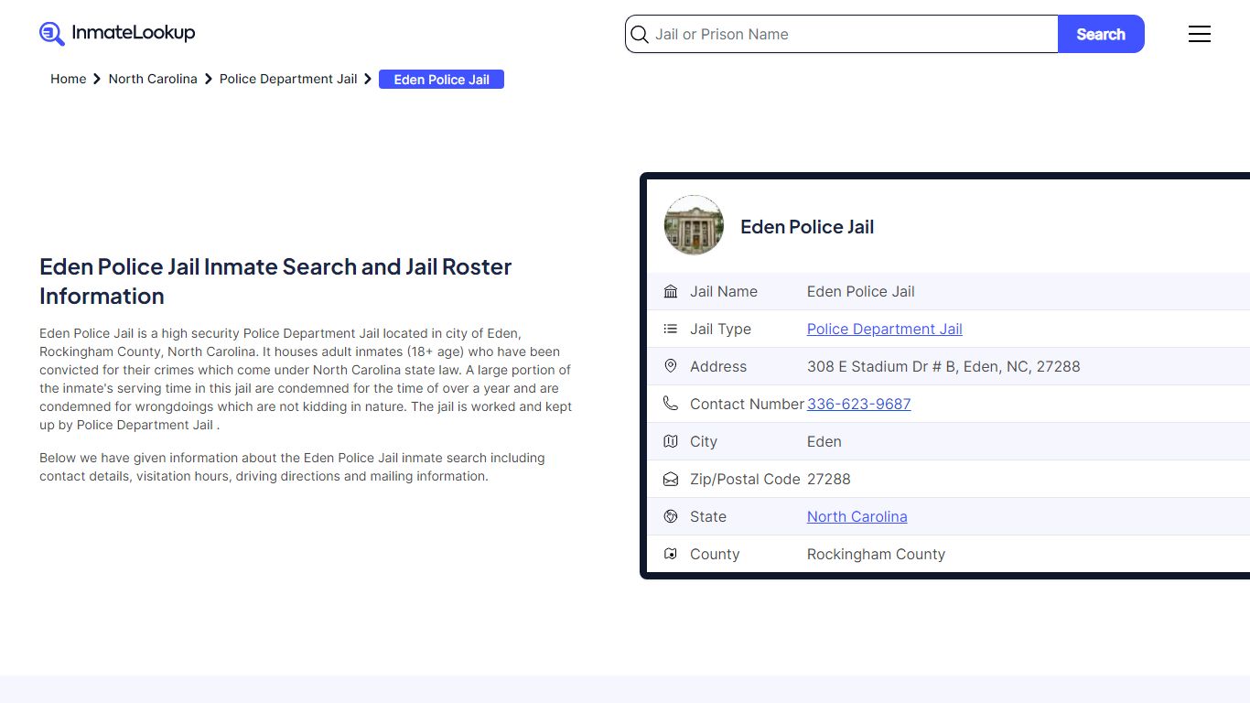Click the search magnifier inside the search bar

coord(640,34)
